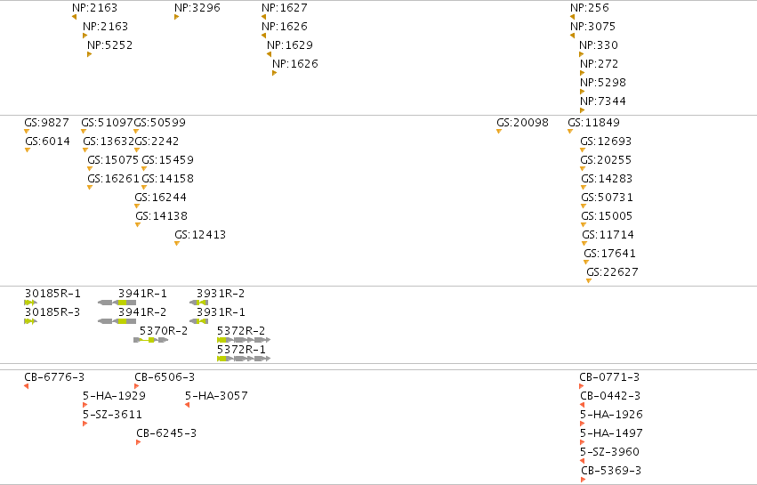Image resolution: width=757 pixels, height=485 pixels.
Task: Click the gene glyph under 30185R-1
Action: tap(30, 303)
